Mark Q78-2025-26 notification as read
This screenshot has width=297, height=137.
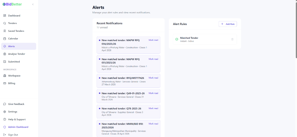(x=153, y=108)
